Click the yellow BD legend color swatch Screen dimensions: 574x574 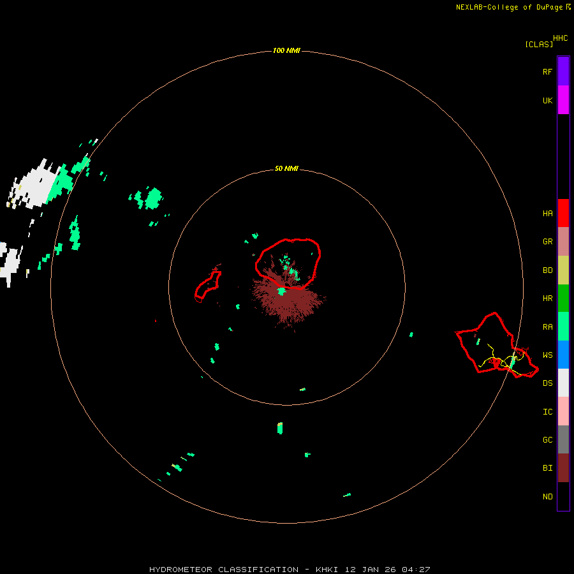(563, 270)
